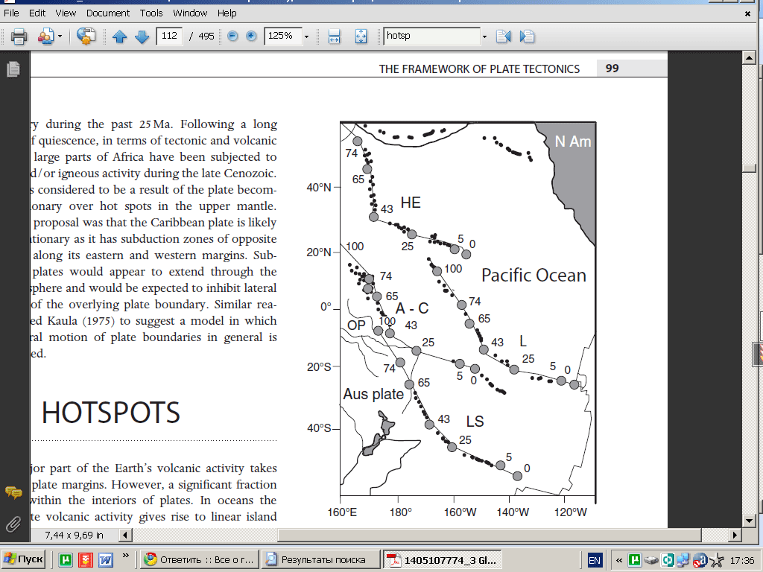Click THE FRAMEWORK OF PLATE TECTONICS header

pos(479,69)
